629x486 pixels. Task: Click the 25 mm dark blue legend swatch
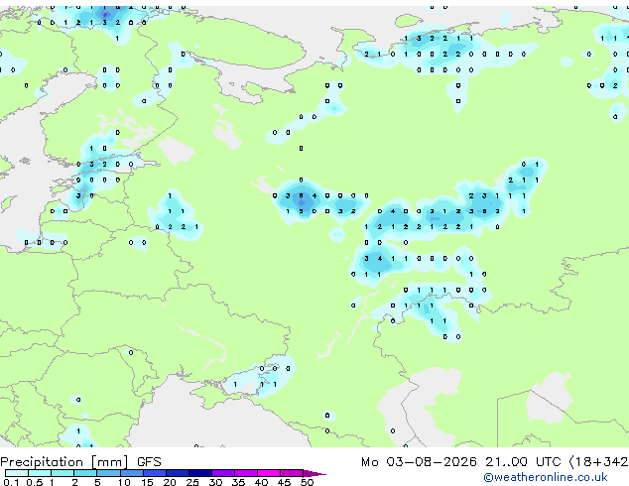click(200, 473)
